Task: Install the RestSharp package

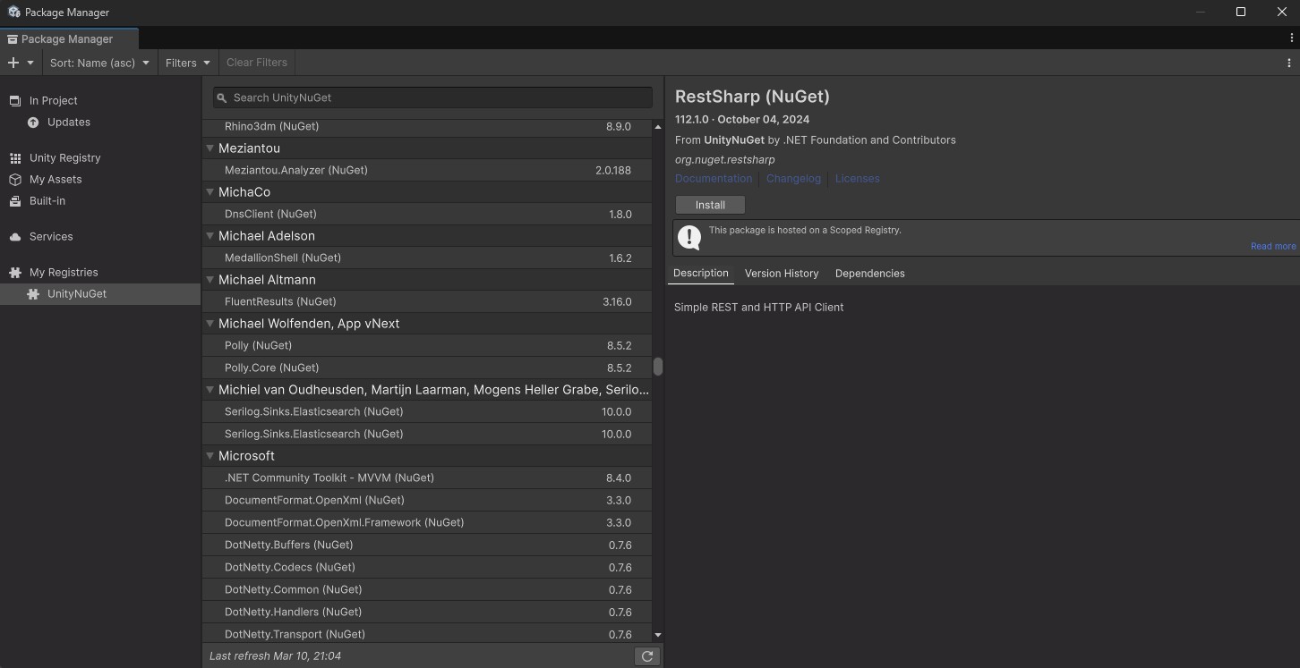Action: tap(710, 205)
